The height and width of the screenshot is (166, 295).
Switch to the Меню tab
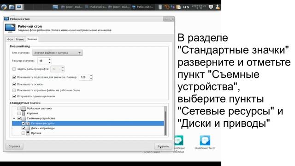pos(20,39)
